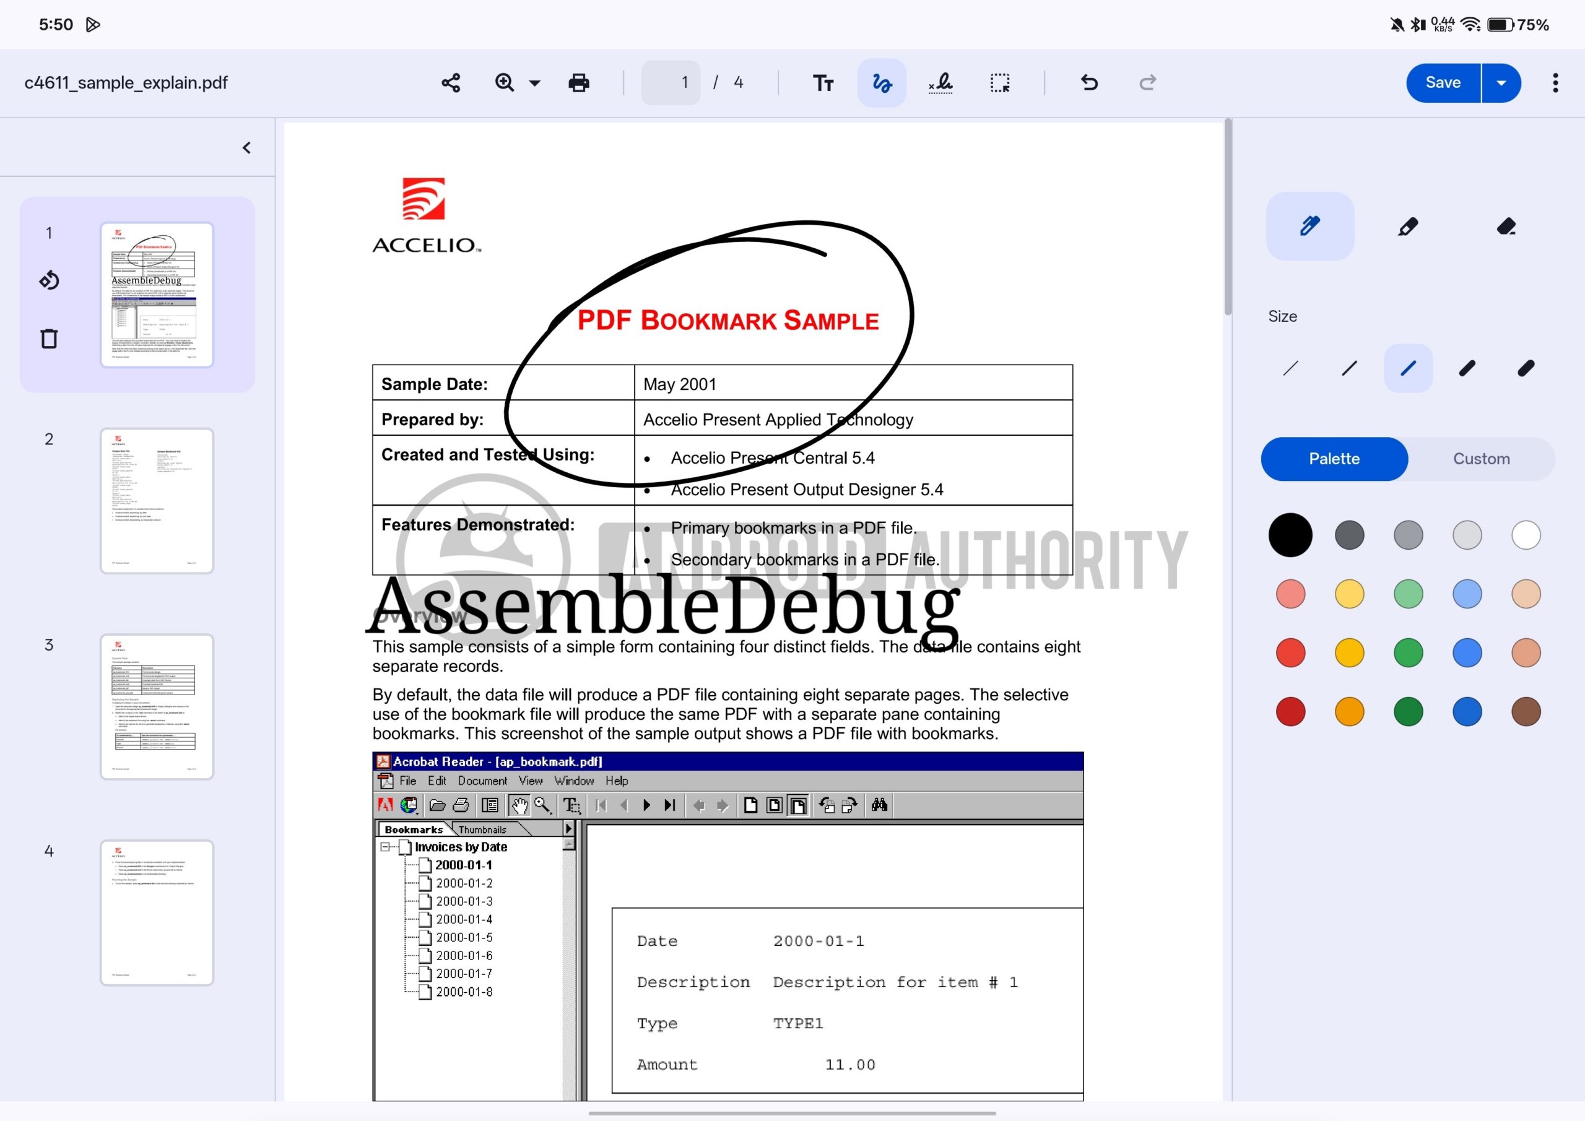
Task: Switch to the Custom tab
Action: pyautogui.click(x=1482, y=459)
